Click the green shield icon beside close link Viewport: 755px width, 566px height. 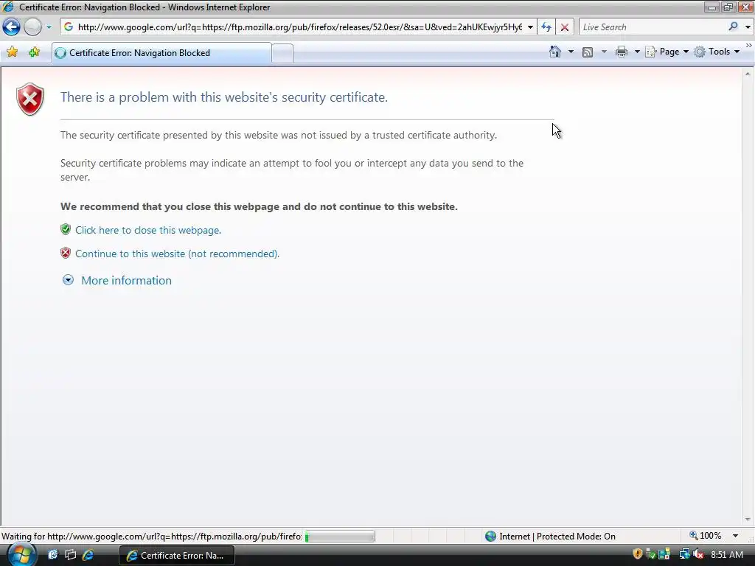[x=66, y=229]
